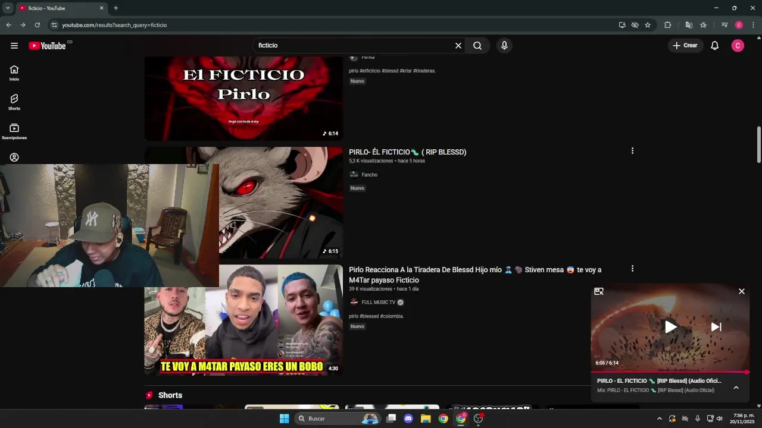Click the miniplayer red progress bar
The width and height of the screenshot is (762, 428).
670,372
